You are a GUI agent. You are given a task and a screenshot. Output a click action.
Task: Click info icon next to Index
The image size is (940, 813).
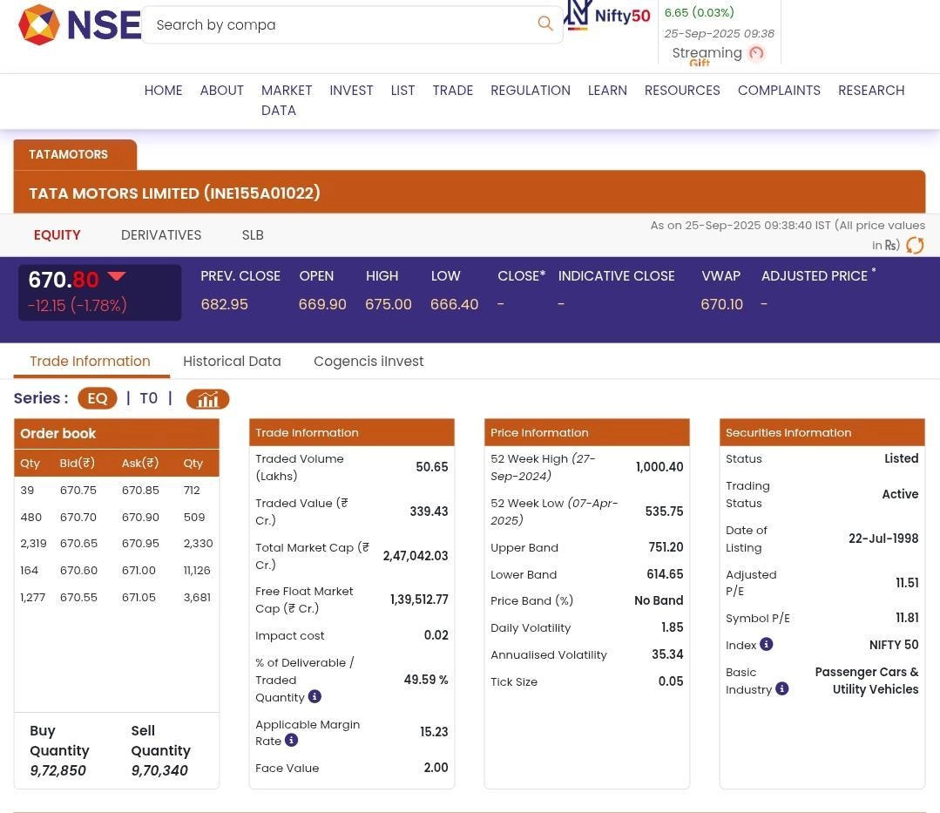point(766,644)
